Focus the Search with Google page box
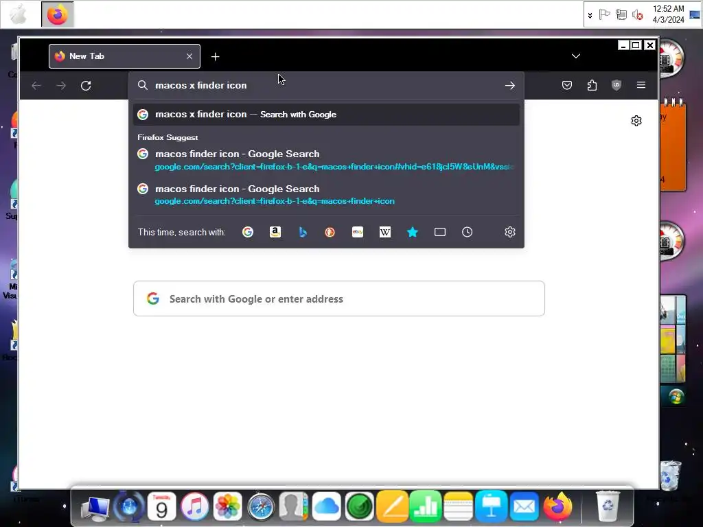703x527 pixels. click(339, 299)
